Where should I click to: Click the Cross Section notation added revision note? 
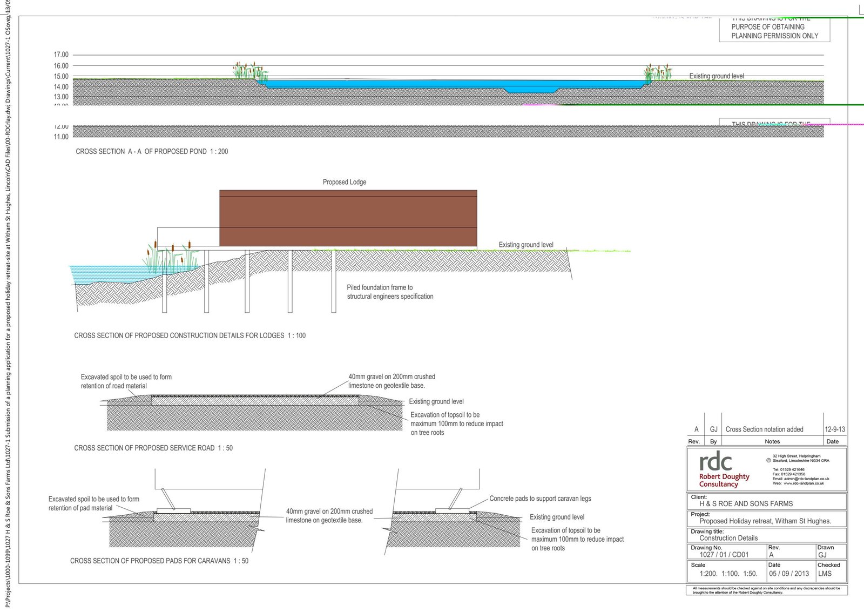point(764,429)
